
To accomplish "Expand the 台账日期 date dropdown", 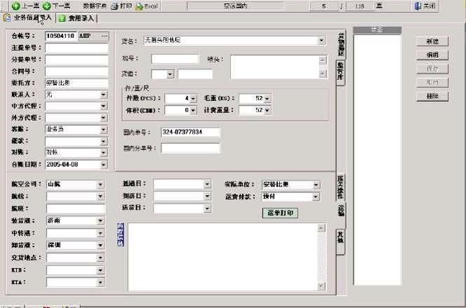I will click(103, 164).
